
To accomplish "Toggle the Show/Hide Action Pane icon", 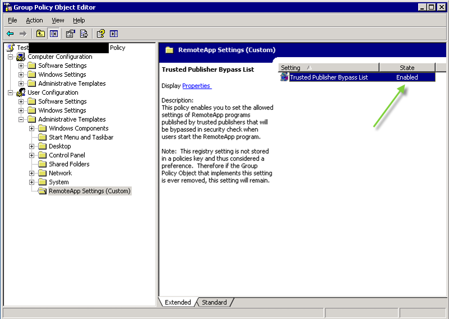I will pos(114,34).
